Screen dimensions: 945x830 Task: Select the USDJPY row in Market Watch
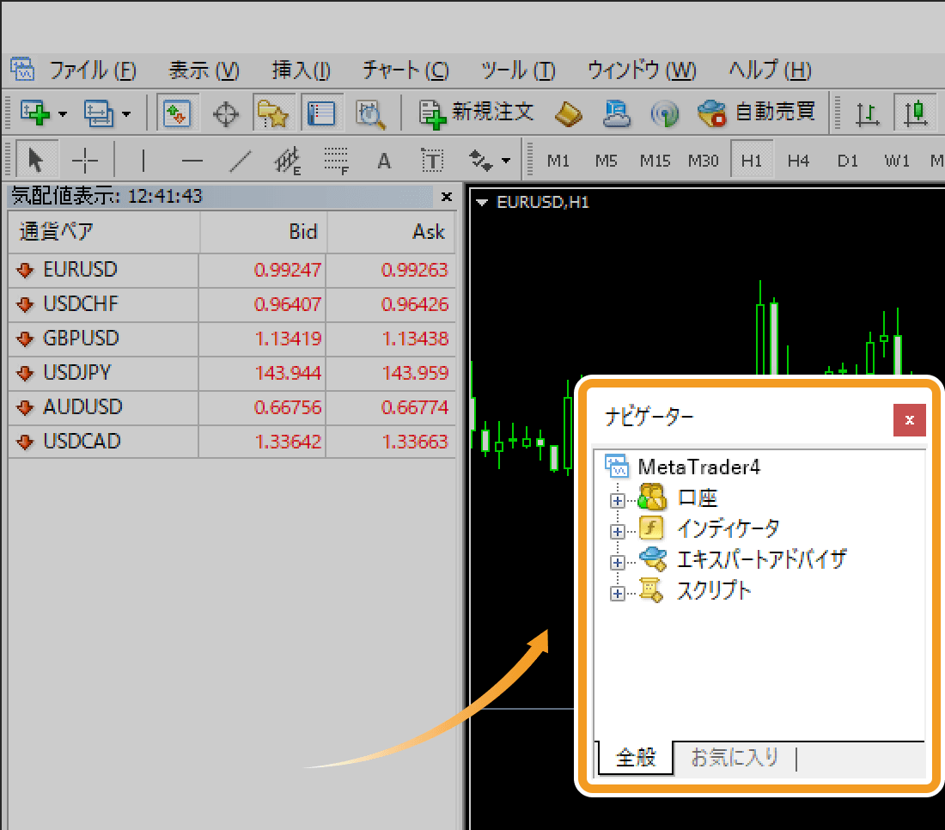click(x=77, y=373)
